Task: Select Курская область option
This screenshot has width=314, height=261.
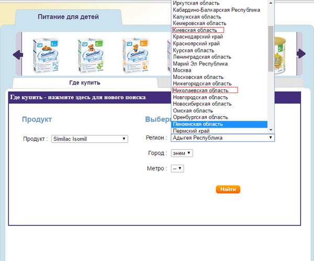Action: pyautogui.click(x=219, y=50)
